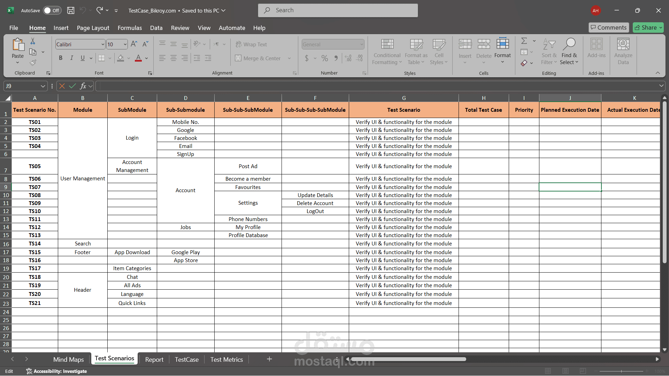Click Decrease Decimal icon
Screen dimensions: 669x376
[x=360, y=58]
